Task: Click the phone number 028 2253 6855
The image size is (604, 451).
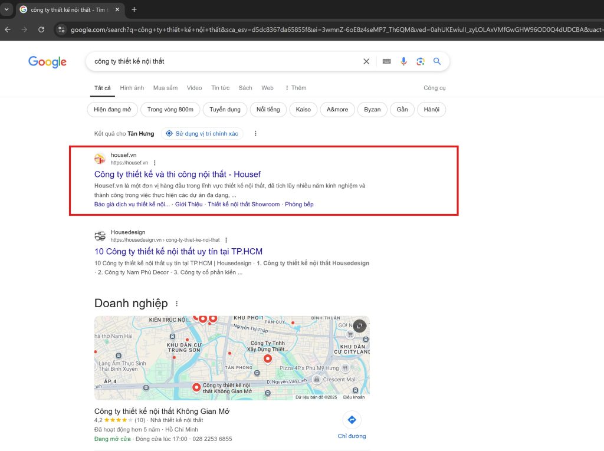Action: [x=212, y=439]
